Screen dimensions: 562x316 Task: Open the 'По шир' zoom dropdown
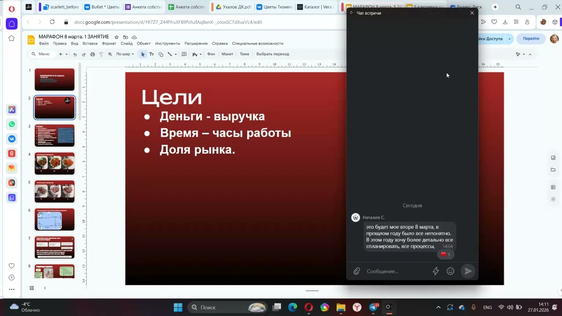[x=125, y=54]
